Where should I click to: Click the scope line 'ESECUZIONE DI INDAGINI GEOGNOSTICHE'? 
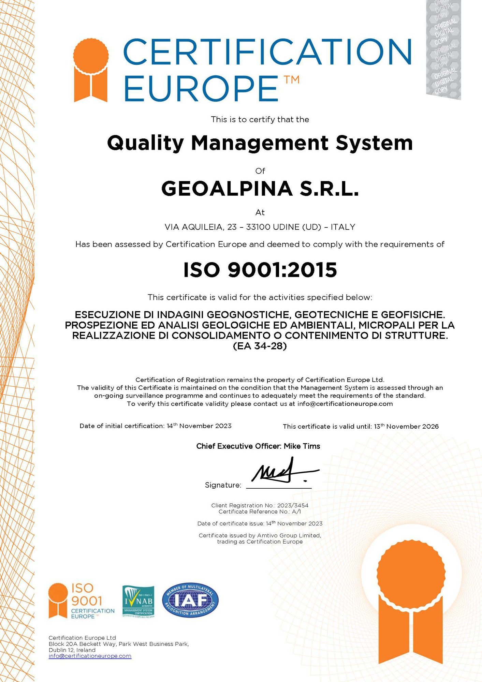tap(260, 314)
